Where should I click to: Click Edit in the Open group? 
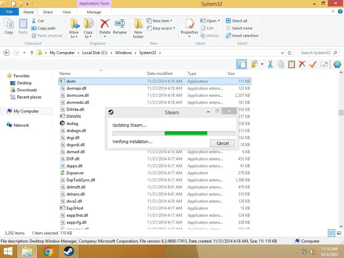point(207,28)
